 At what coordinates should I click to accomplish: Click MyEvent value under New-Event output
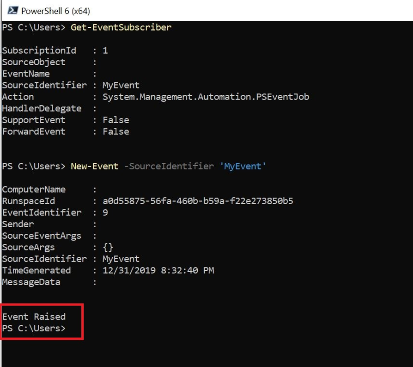121,259
